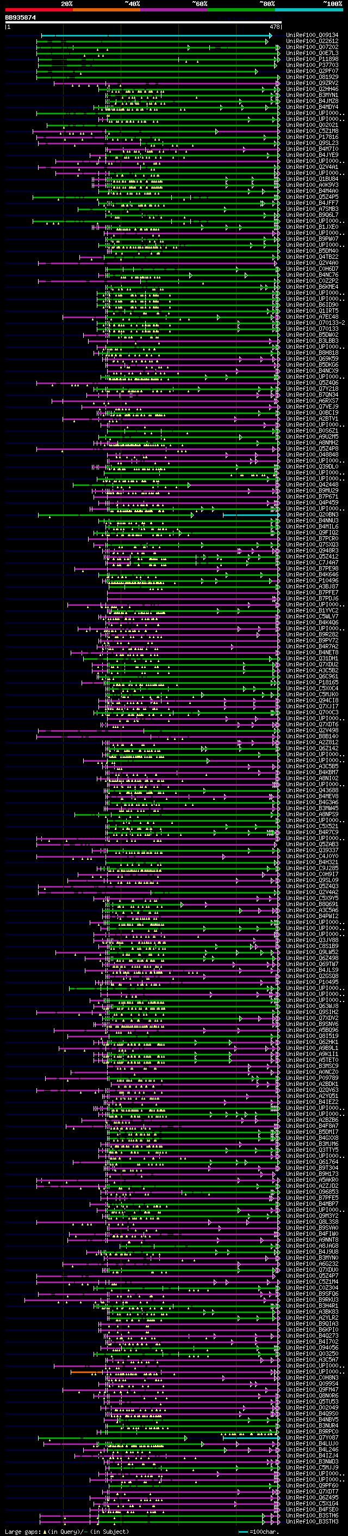This screenshot has width=348, height=1536.
Task: Select the UniRef100_C5Z1M8 label
Action: [312, 131]
